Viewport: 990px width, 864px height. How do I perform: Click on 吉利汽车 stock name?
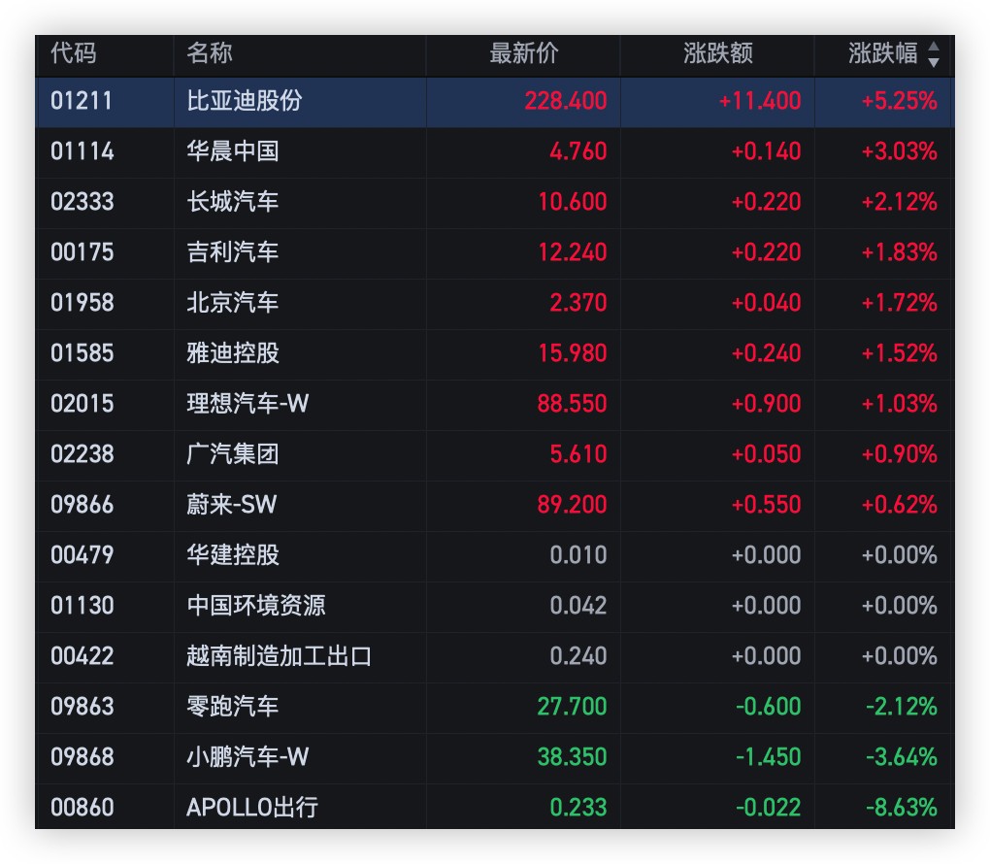click(x=233, y=252)
